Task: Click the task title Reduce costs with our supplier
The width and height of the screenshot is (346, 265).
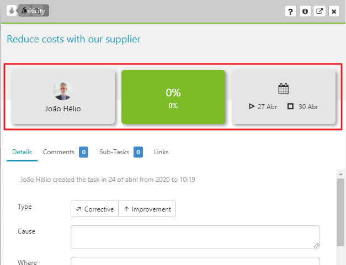Action: [74, 39]
